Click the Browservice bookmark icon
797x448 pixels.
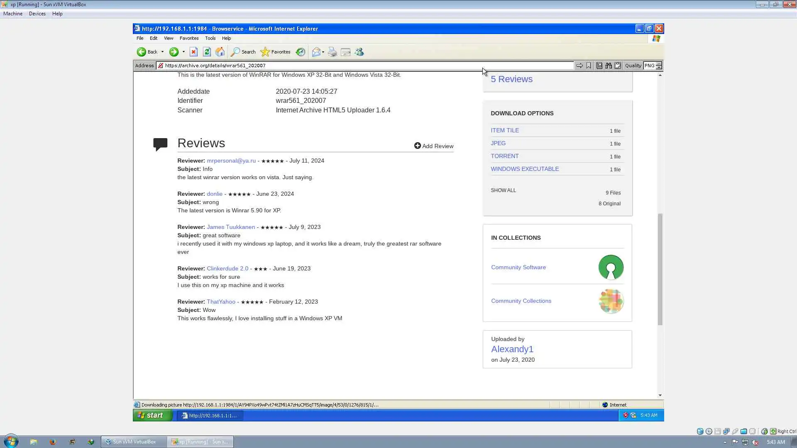tap(589, 66)
